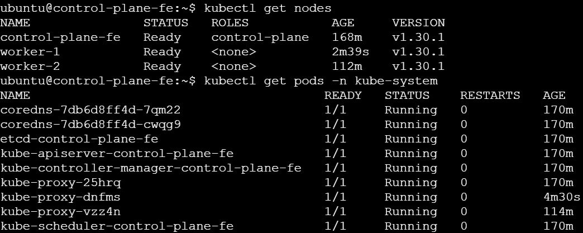
Task: Select pod coredns-7db6d8ff4d-cwqg9
Action: tap(90, 125)
